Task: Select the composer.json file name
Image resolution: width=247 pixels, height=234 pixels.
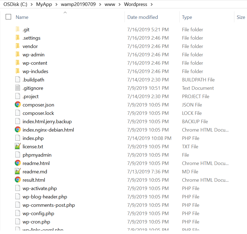Action: (x=38, y=105)
